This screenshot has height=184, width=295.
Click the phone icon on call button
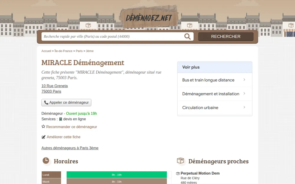(x=46, y=102)
